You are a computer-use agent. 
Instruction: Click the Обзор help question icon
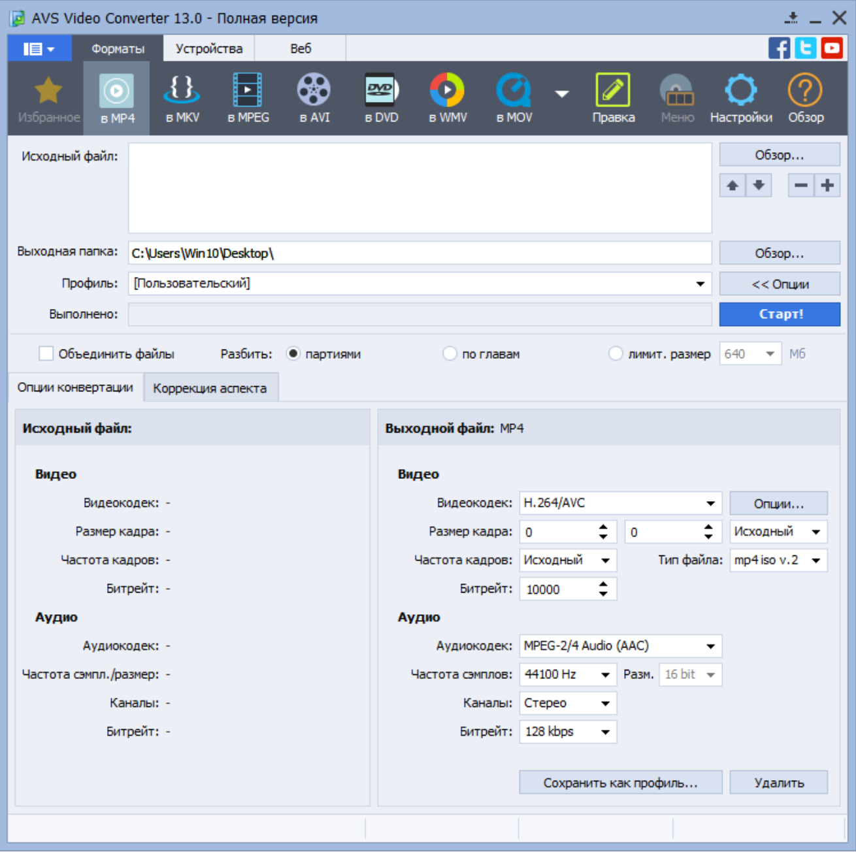805,99
